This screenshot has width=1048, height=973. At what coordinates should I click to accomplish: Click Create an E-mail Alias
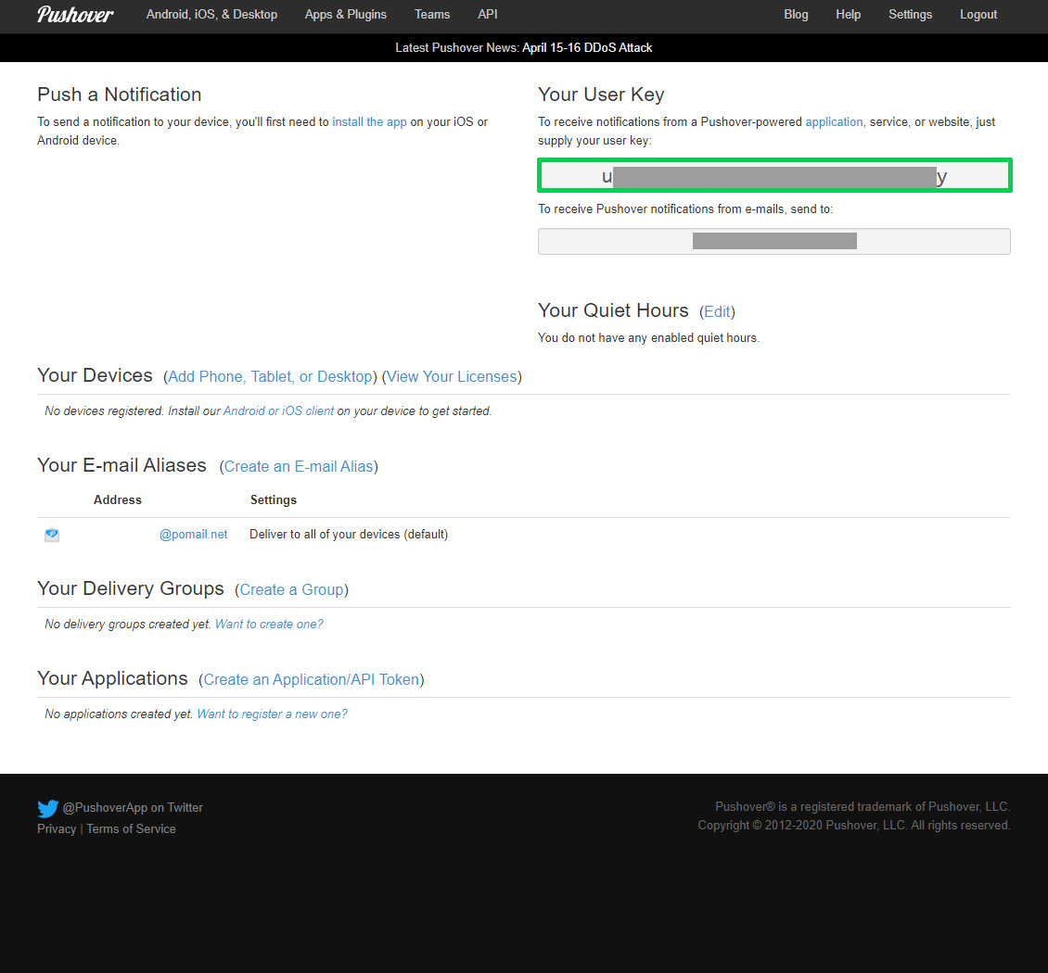pyautogui.click(x=299, y=467)
